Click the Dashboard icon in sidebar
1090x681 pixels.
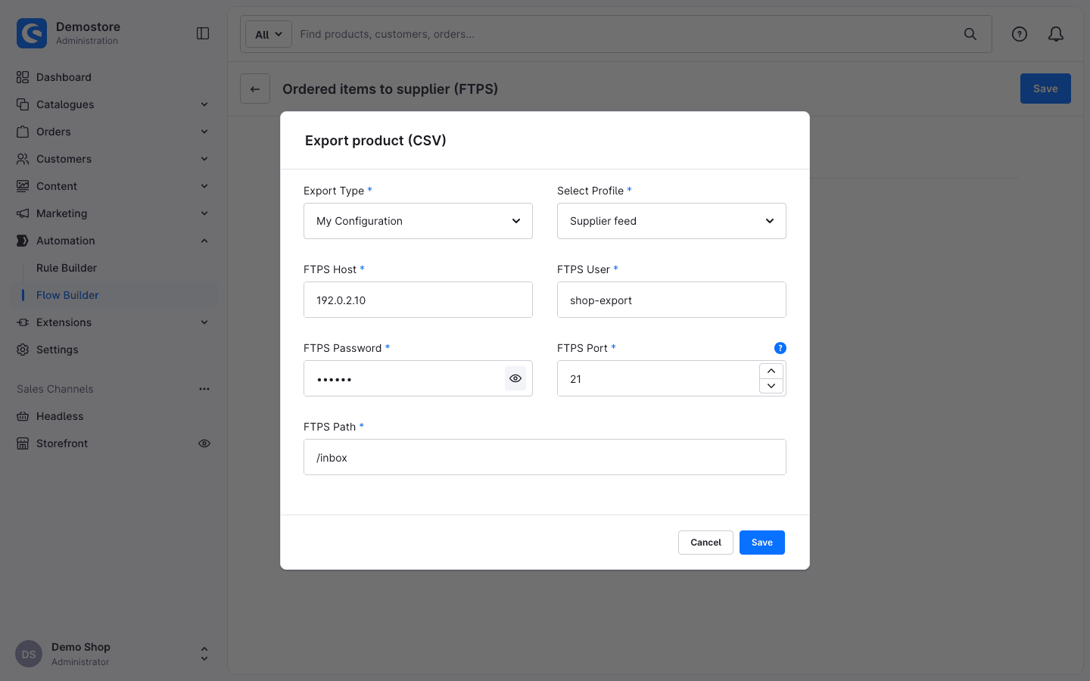[23, 77]
